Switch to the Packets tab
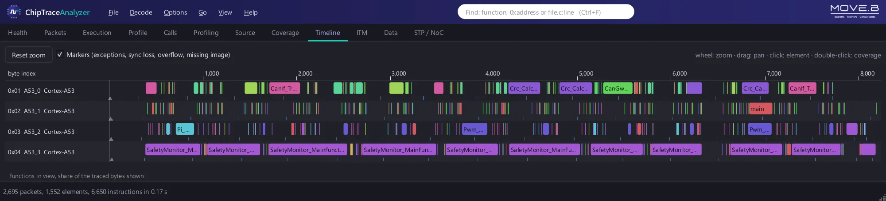 pyautogui.click(x=55, y=33)
